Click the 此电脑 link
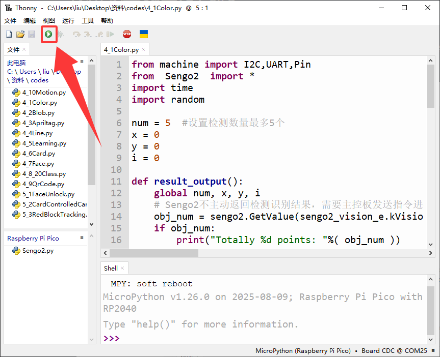 (16, 63)
